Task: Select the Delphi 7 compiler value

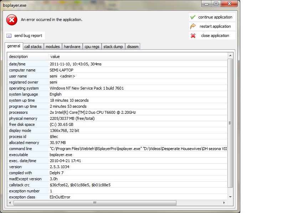Action: 56,173
